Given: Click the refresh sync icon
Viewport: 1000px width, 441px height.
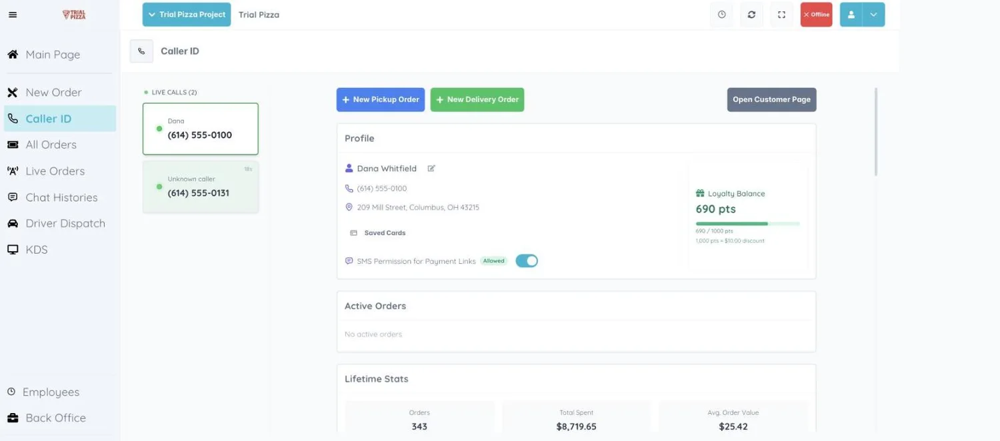Looking at the screenshot, I should [x=751, y=15].
